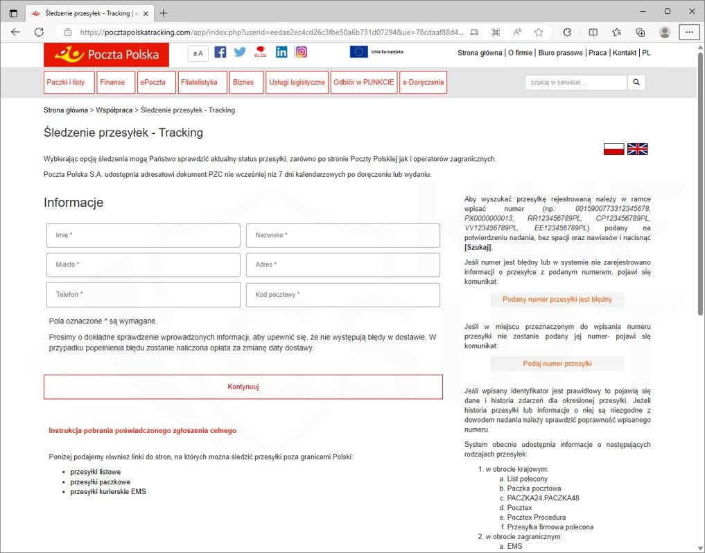The image size is (705, 553).
Task: Add page to favorites star icon
Action: 539,32
